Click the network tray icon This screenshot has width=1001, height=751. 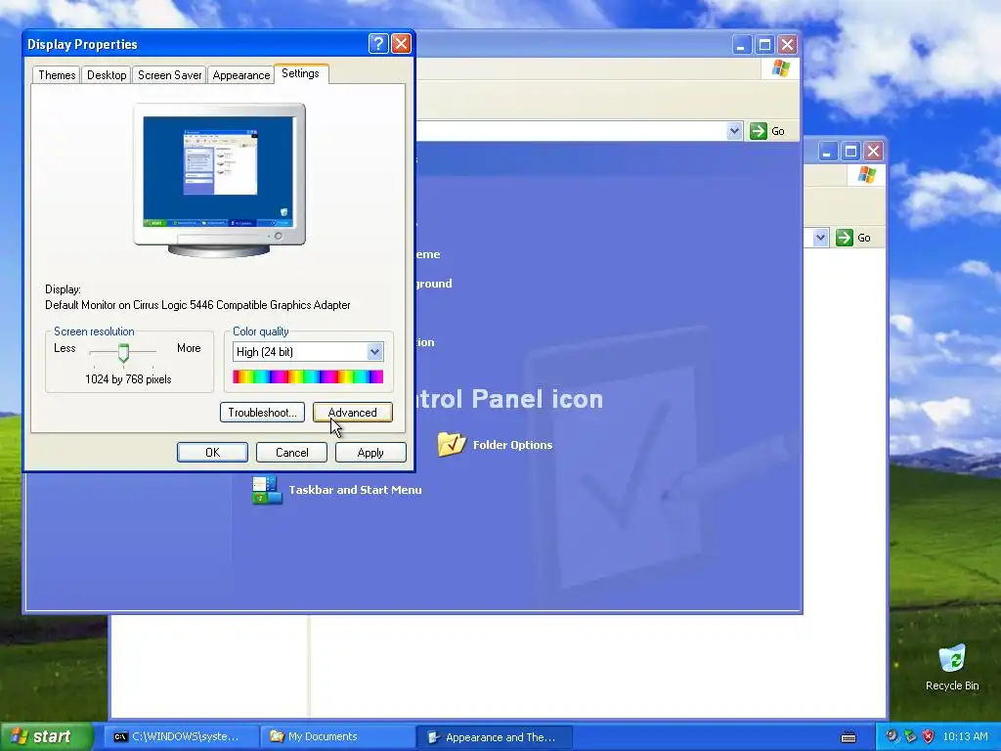pyautogui.click(x=910, y=736)
